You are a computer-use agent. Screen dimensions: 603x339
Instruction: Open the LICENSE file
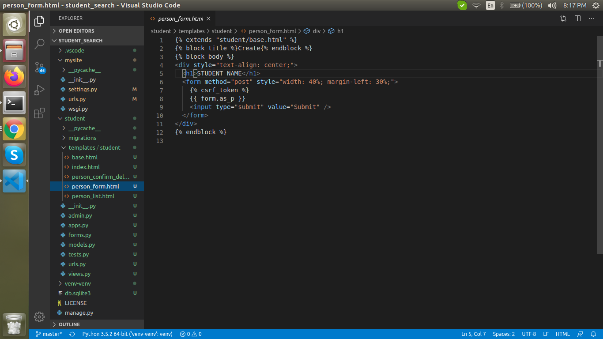point(97,303)
